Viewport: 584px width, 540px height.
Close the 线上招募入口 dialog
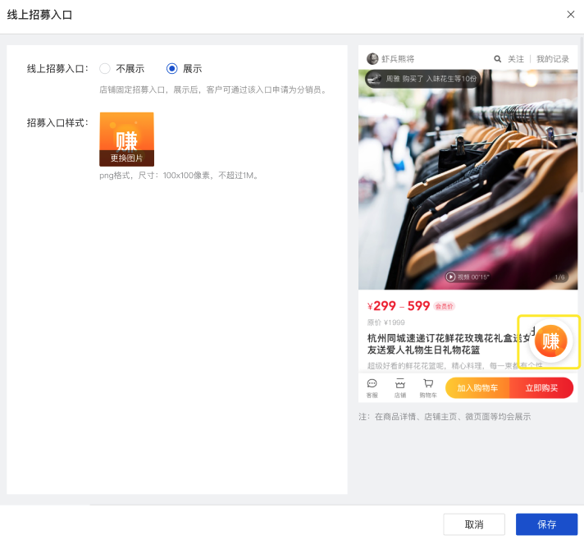coord(570,15)
